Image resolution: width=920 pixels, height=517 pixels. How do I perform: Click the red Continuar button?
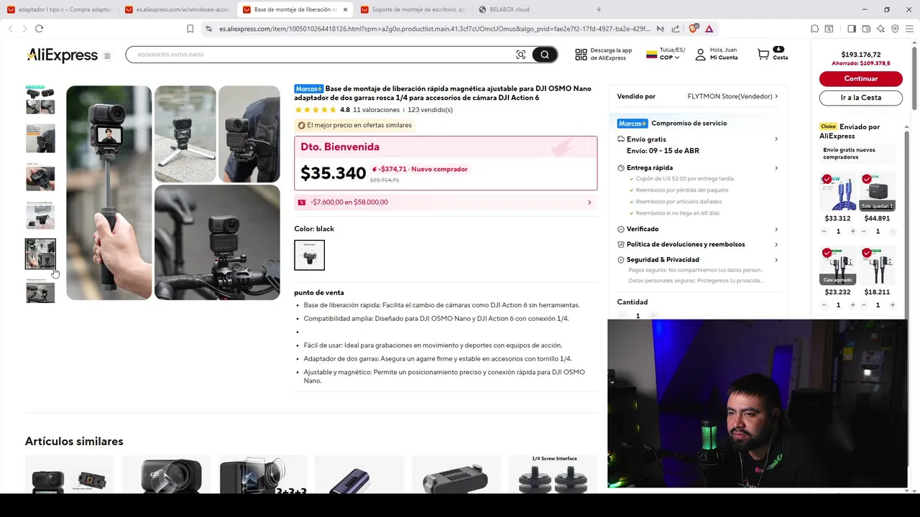tap(861, 78)
